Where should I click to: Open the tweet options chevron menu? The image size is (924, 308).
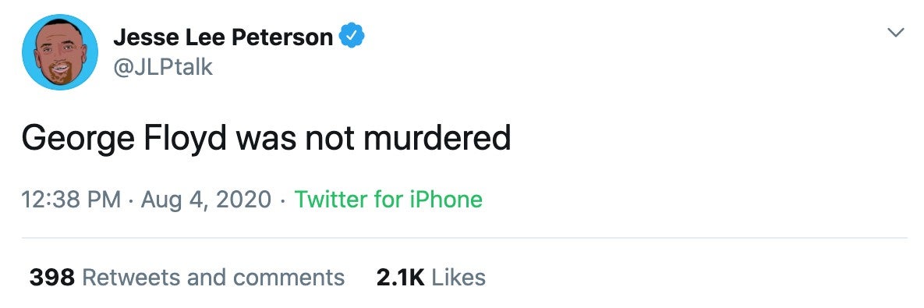pos(896,33)
